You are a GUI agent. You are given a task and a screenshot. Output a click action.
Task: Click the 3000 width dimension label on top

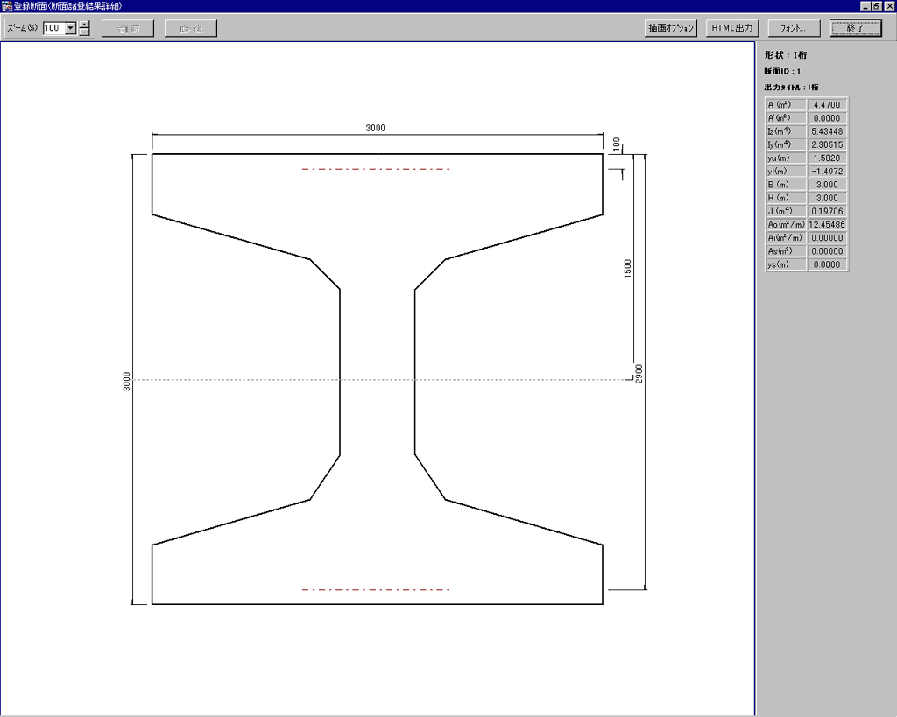point(375,129)
